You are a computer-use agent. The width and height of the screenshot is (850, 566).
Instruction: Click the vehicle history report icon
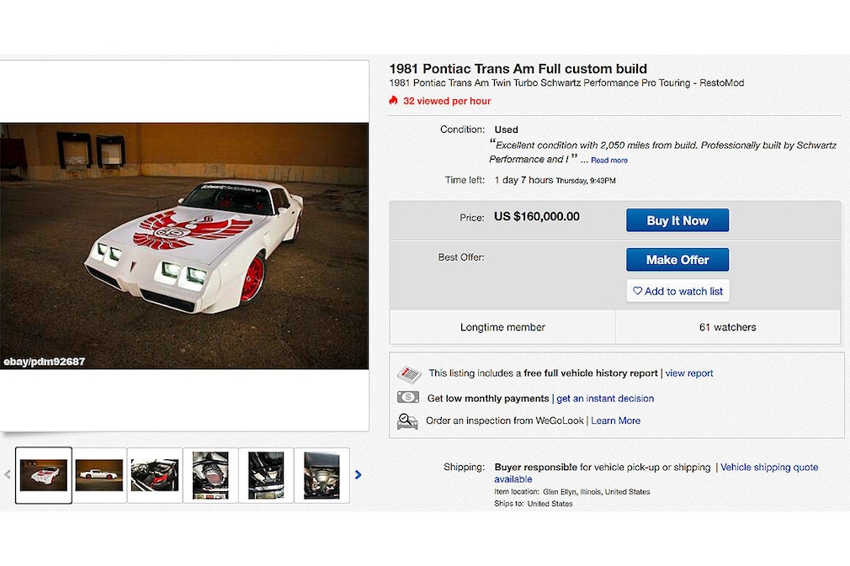[x=409, y=373]
